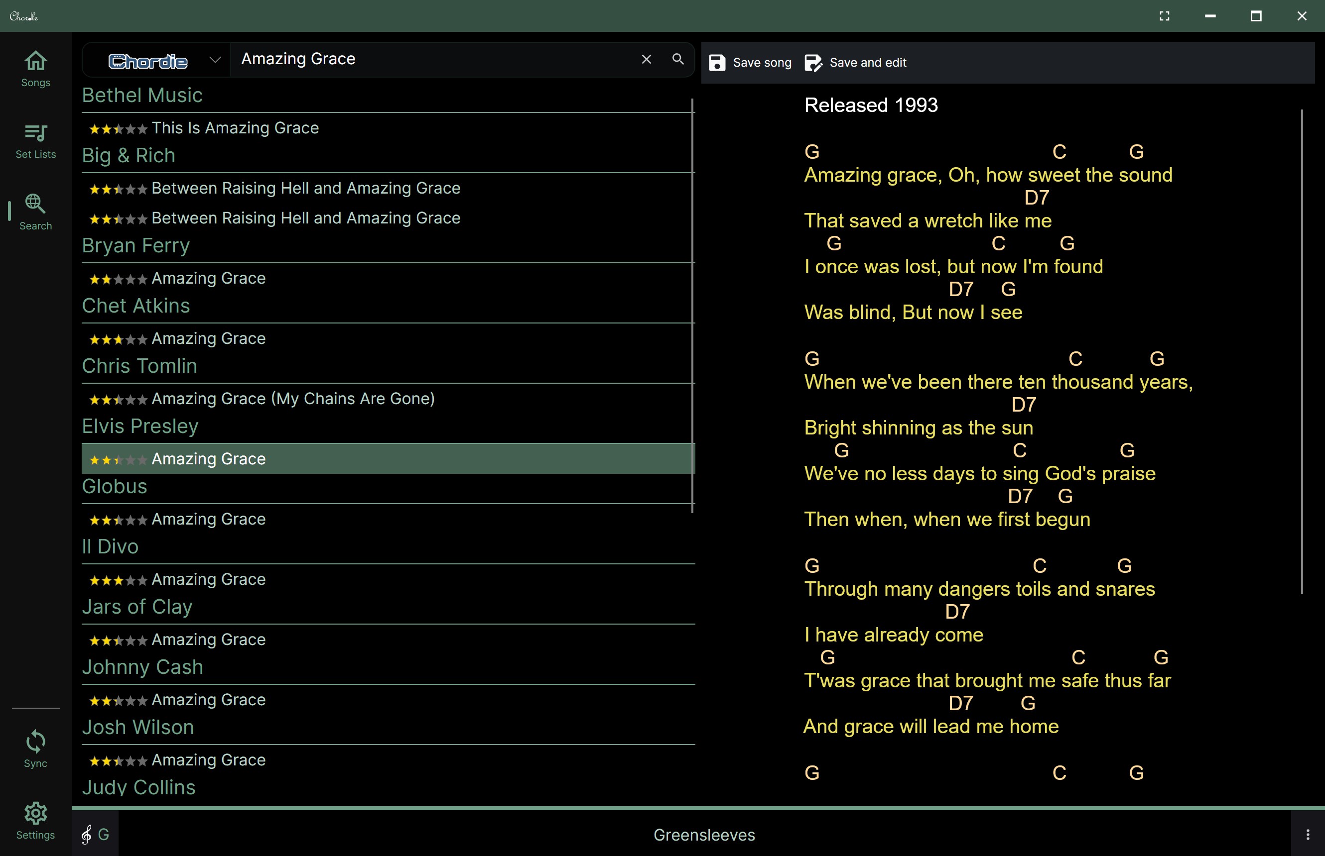Viewport: 1325px width, 856px height.
Task: Select Amazing Grace under Josh Wilson
Action: (x=388, y=760)
